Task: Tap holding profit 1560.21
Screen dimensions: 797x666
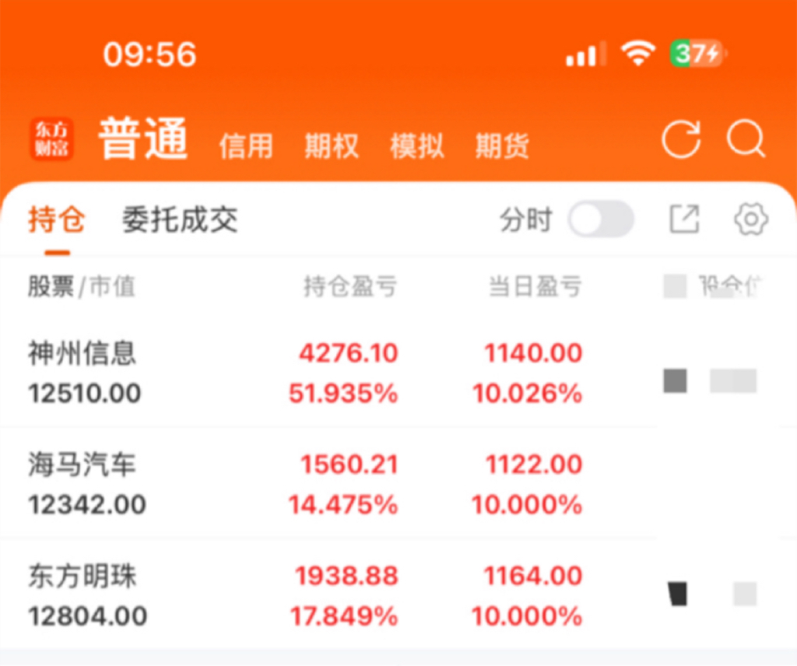Action: [349, 464]
